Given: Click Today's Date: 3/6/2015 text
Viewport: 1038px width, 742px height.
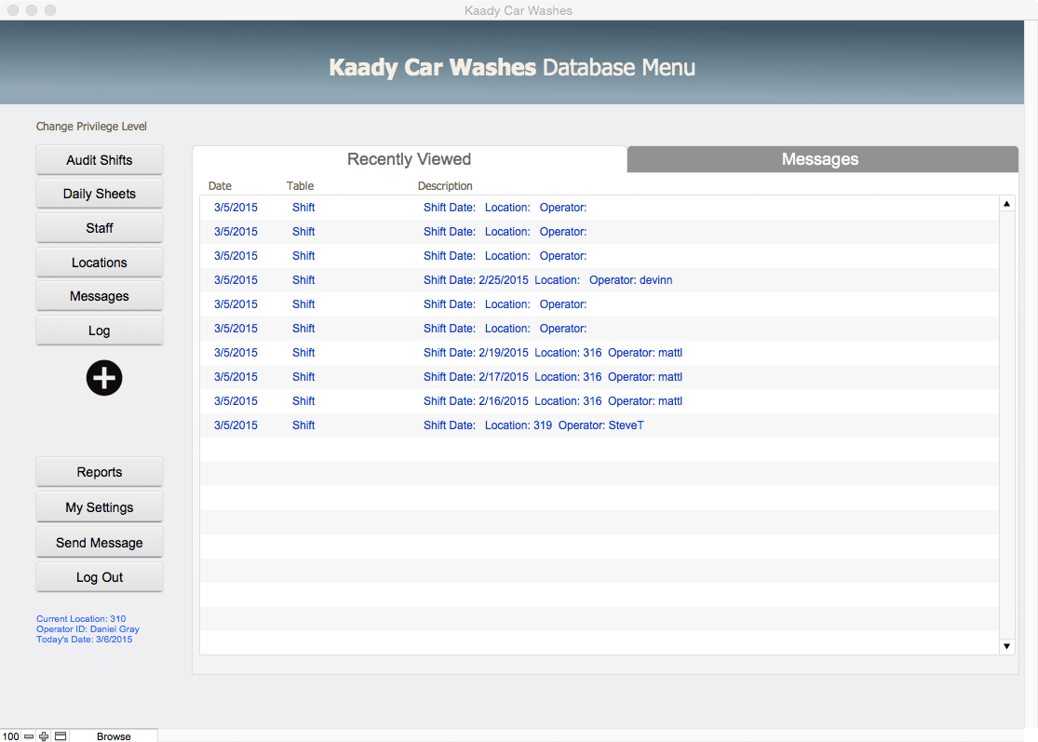Looking at the screenshot, I should (84, 640).
